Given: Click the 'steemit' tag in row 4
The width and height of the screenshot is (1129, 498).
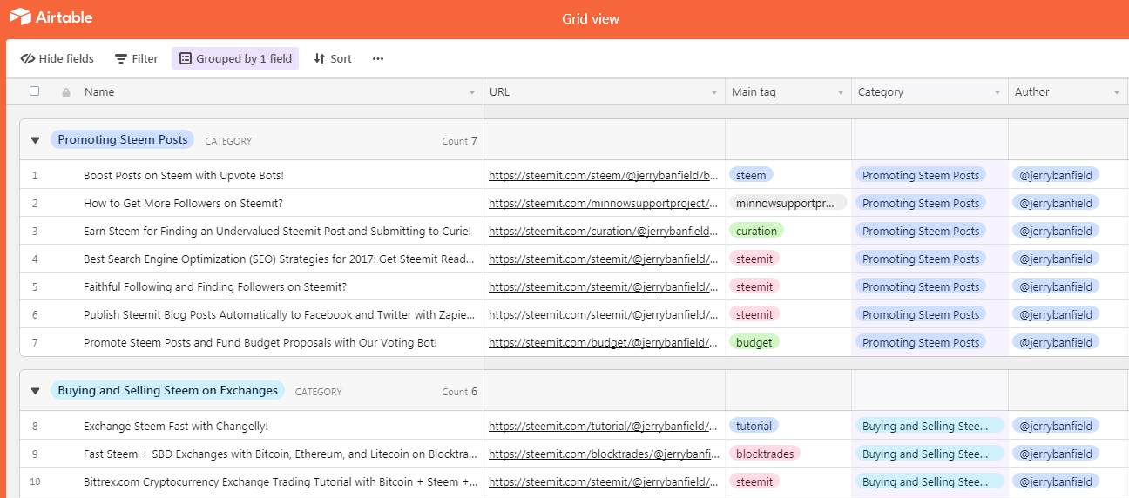Looking at the screenshot, I should (x=754, y=259).
